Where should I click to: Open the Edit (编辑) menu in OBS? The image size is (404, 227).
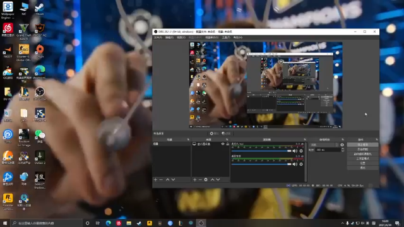click(169, 38)
